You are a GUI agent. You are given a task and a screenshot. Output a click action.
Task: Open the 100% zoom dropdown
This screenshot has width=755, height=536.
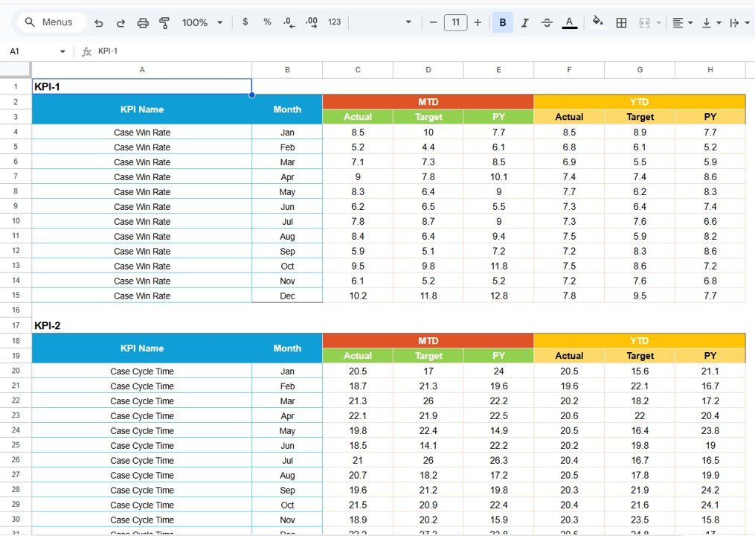202,23
